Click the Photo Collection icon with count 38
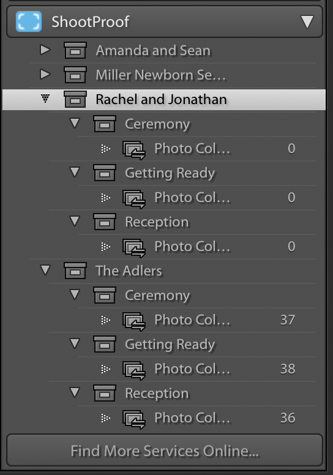333x475 pixels. coord(134,370)
